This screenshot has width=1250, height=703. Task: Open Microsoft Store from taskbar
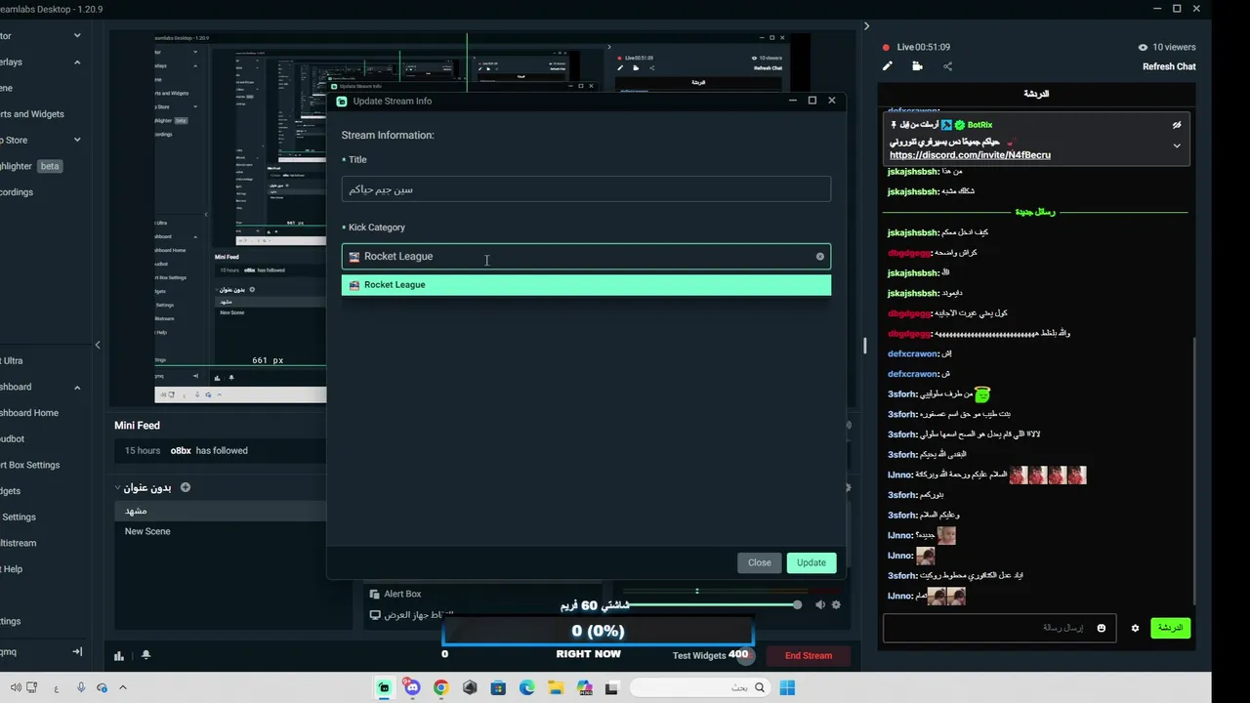click(x=498, y=688)
